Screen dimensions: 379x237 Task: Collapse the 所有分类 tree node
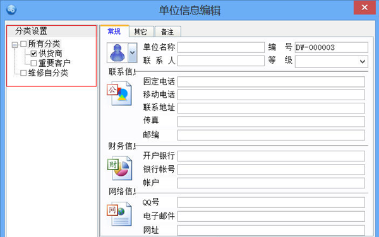click(15, 45)
